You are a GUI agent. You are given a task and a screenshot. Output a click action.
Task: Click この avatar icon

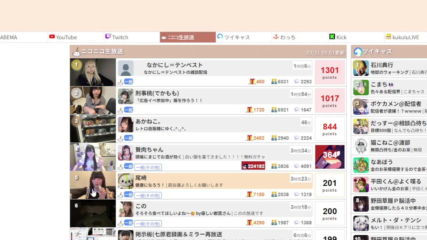coord(126,209)
